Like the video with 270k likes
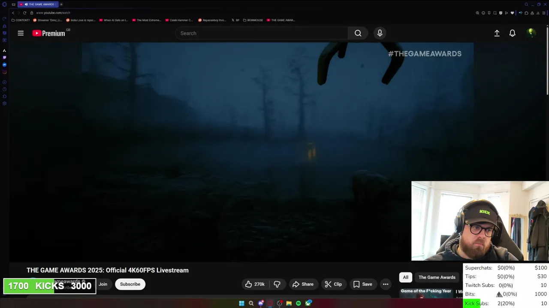 [x=255, y=284]
